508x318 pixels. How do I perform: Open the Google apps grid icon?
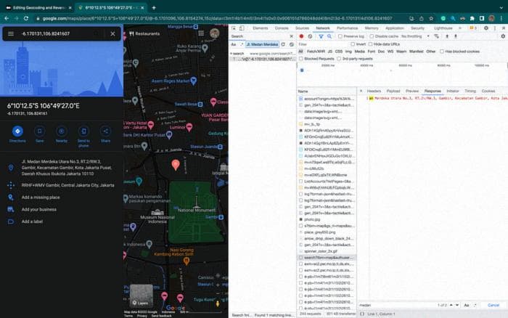[x=201, y=33]
